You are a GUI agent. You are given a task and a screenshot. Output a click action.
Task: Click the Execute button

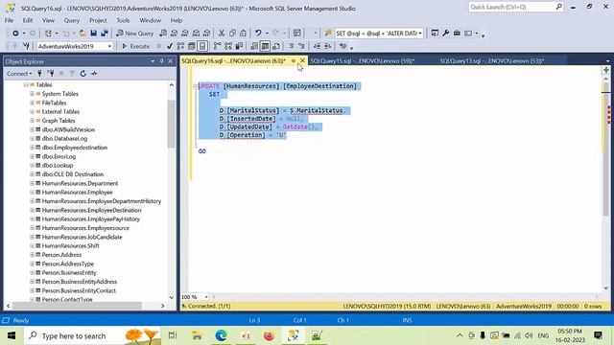(135, 46)
